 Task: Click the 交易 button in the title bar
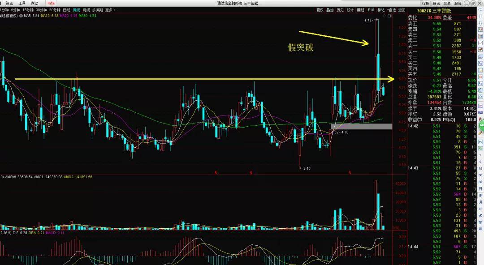click(x=447, y=3)
